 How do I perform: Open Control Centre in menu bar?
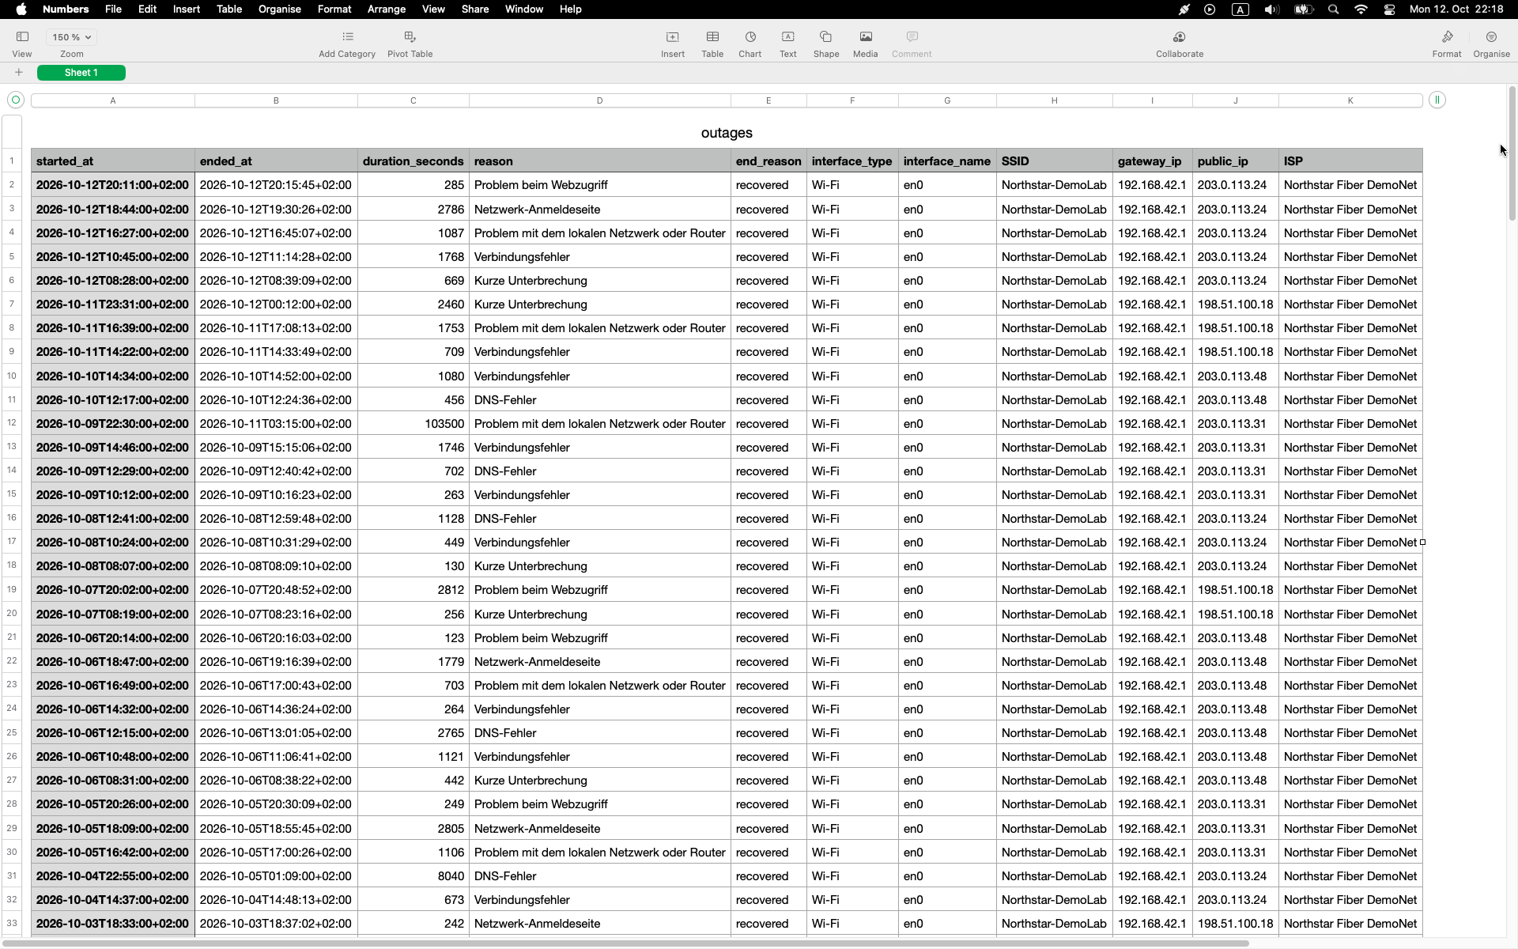tap(1389, 9)
